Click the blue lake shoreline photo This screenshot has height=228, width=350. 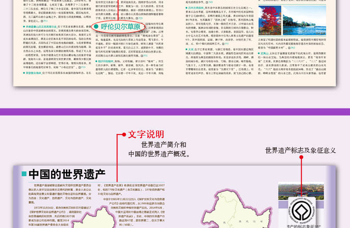coord(304,20)
